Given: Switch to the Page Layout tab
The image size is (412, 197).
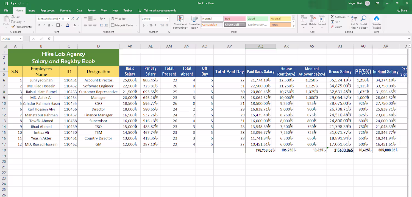Looking at the screenshot, I should pyautogui.click(x=47, y=10).
